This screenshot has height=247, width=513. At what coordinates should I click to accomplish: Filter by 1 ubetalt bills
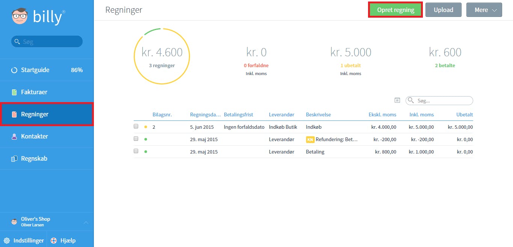tap(351, 65)
